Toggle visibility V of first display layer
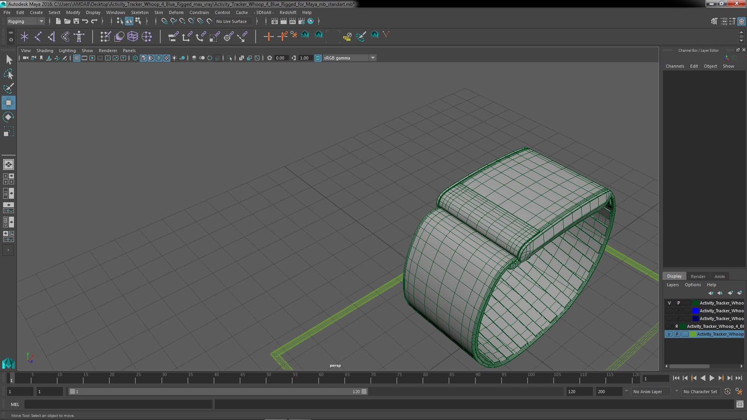747x420 pixels. pyautogui.click(x=669, y=303)
